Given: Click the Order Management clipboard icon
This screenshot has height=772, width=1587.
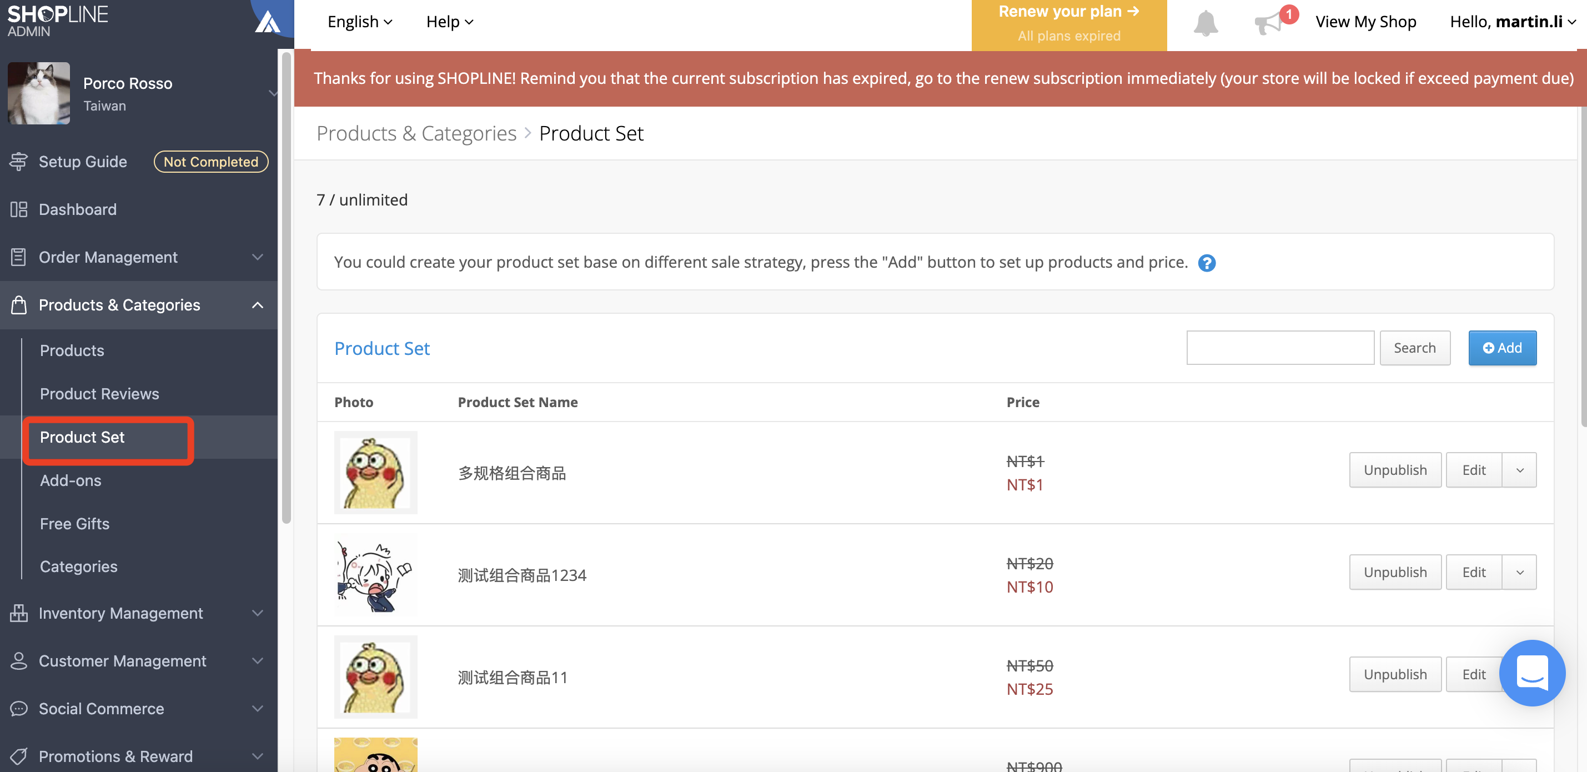Looking at the screenshot, I should [18, 257].
